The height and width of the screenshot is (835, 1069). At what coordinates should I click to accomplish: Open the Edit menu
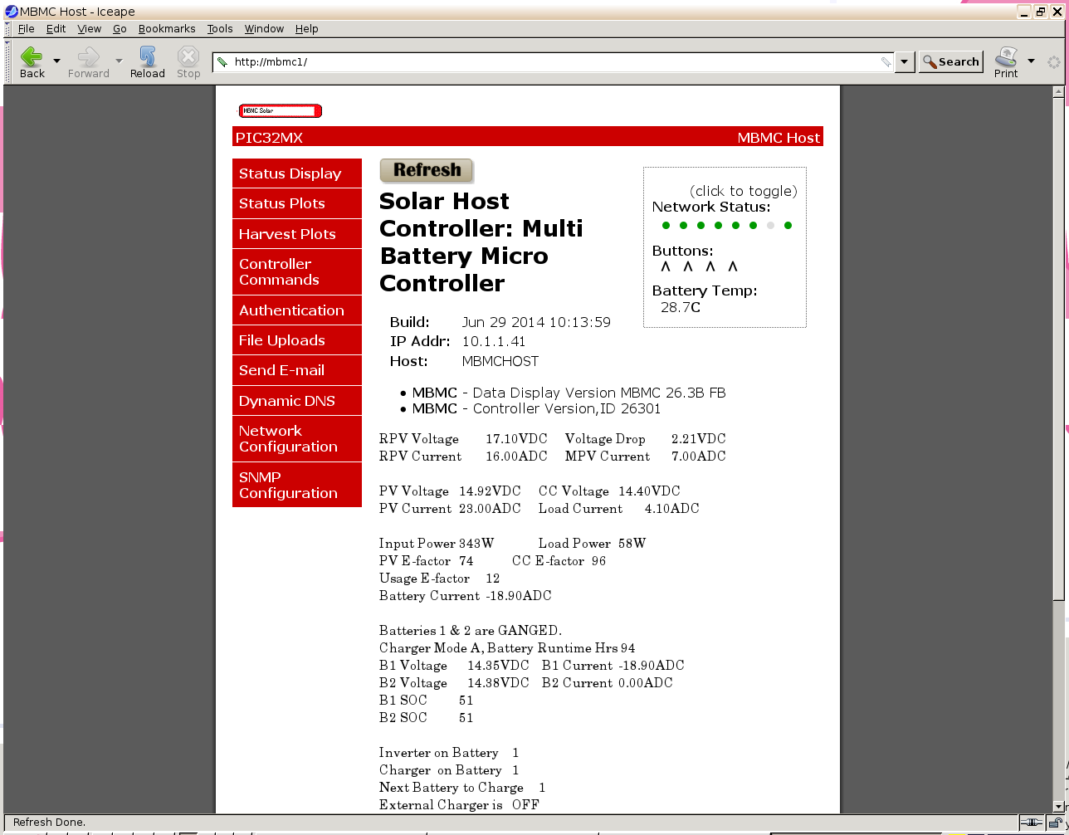tap(56, 28)
